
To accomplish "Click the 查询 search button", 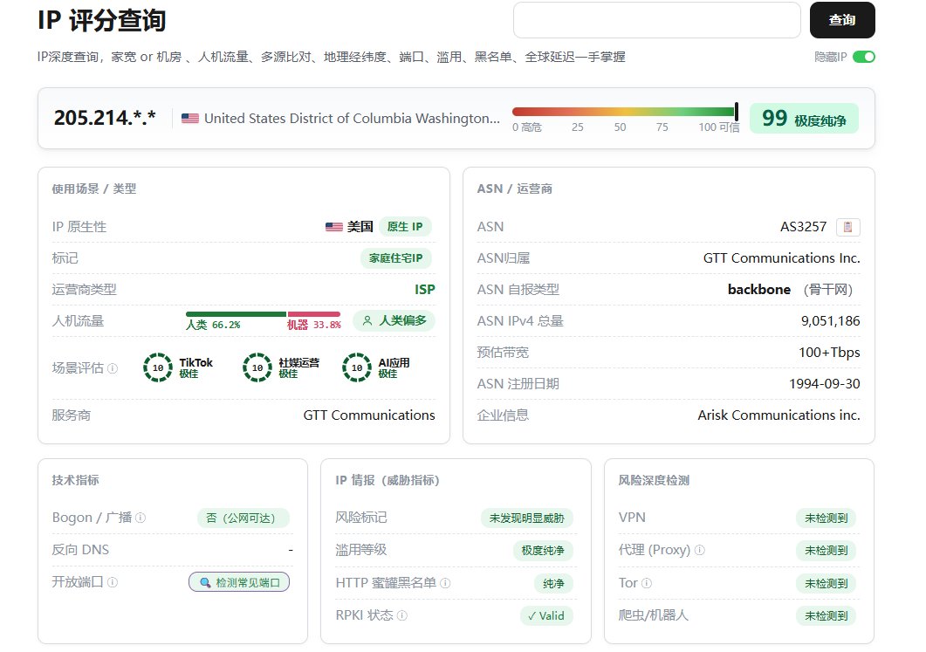I will [841, 20].
